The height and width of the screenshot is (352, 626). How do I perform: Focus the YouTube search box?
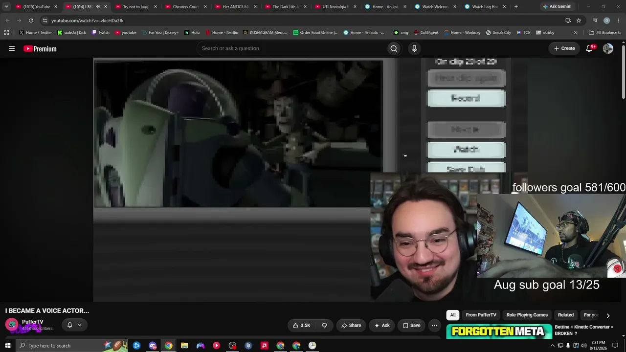291,48
